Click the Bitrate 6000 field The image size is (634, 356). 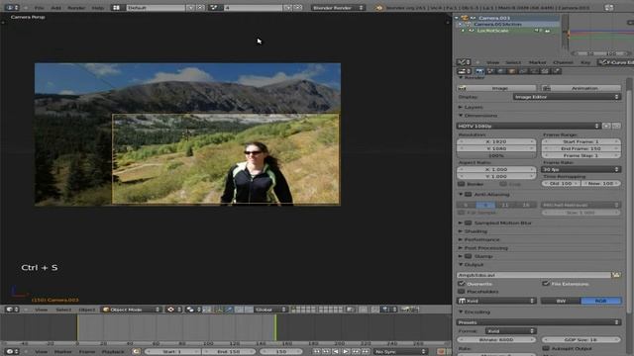coord(496,340)
